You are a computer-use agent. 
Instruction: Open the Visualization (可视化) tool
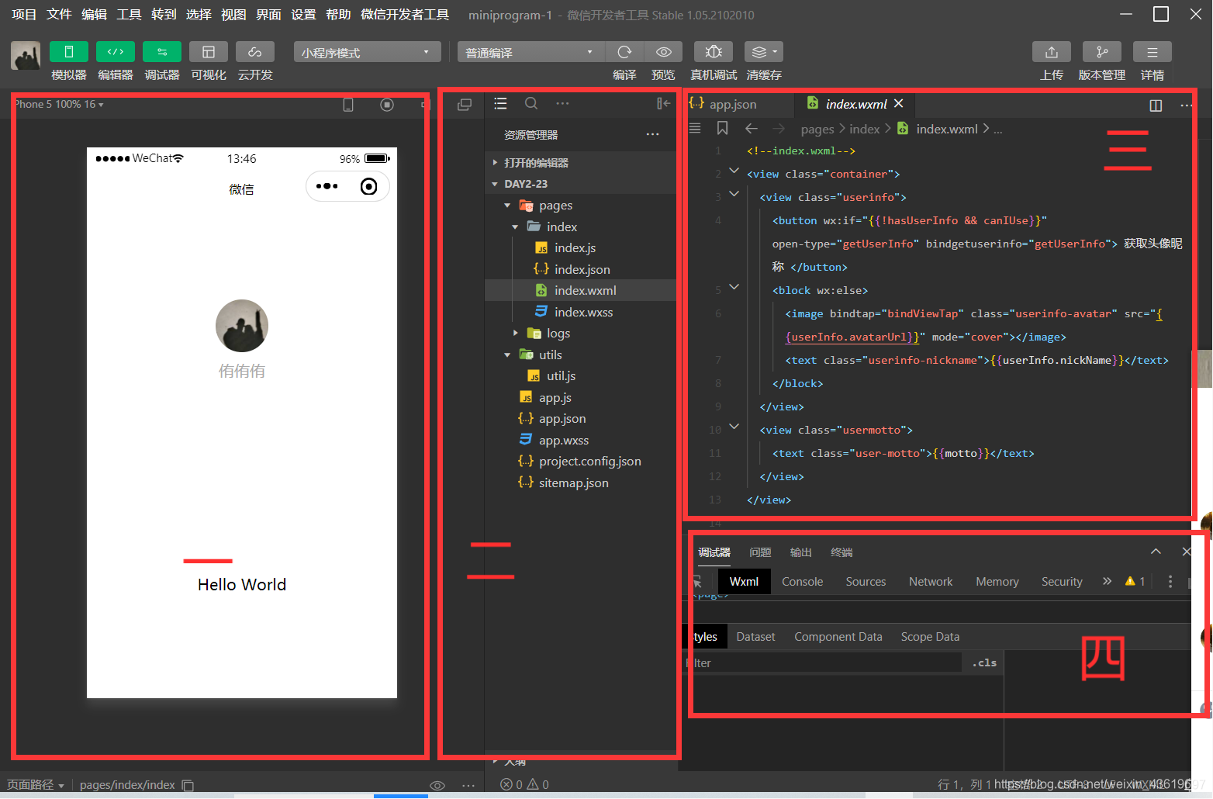point(208,52)
